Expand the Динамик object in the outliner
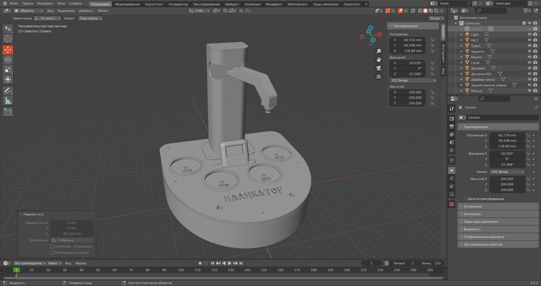This screenshot has height=286, width=541. pos(462,68)
